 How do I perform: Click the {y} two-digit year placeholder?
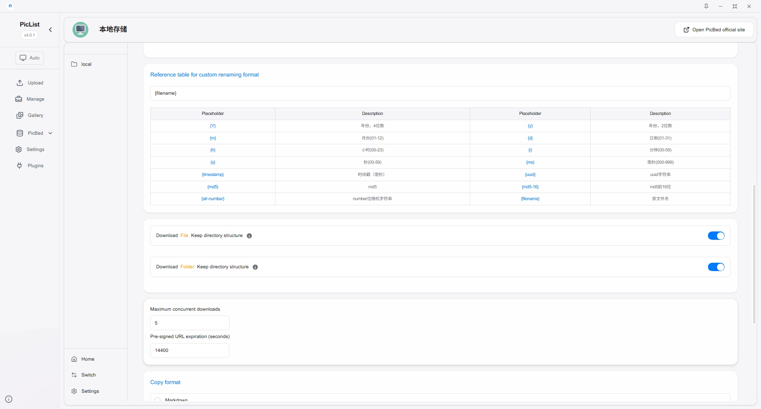pos(530,126)
